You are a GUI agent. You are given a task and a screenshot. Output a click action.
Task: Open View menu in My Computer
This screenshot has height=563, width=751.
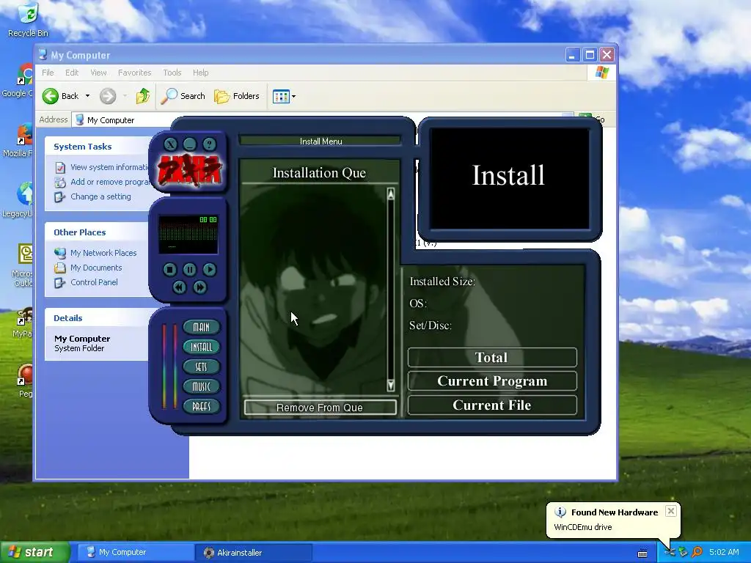98,73
